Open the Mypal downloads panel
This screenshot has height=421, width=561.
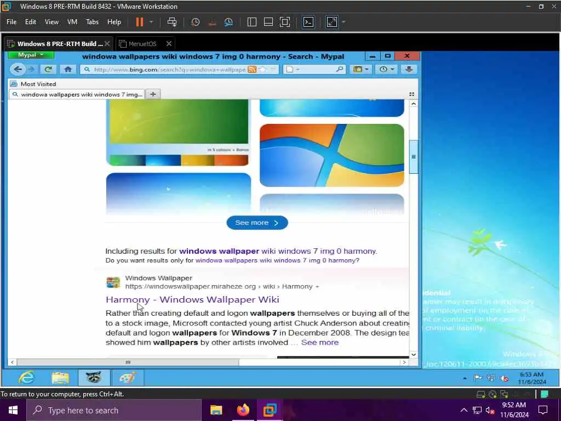[x=409, y=69]
